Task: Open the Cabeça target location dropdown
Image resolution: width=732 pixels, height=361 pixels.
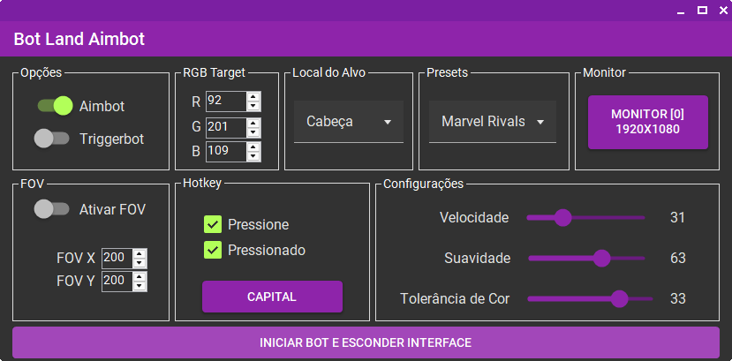Action: (349, 122)
